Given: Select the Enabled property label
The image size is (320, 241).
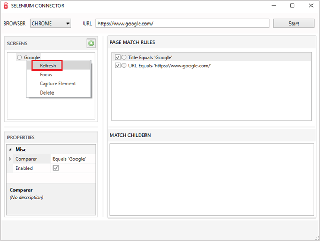Looking at the screenshot, I should point(24,168).
